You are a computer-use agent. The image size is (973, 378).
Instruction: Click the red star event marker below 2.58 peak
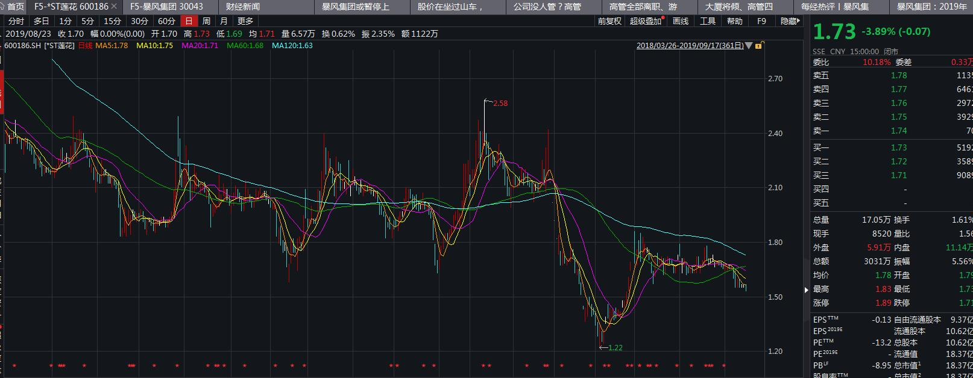(x=483, y=366)
